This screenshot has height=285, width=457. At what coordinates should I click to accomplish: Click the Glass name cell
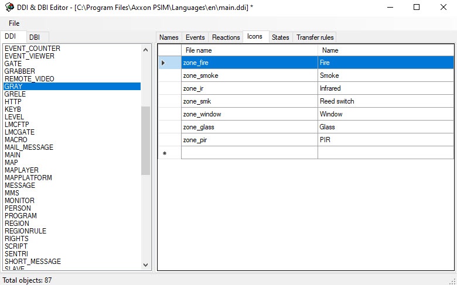pyautogui.click(x=386, y=127)
